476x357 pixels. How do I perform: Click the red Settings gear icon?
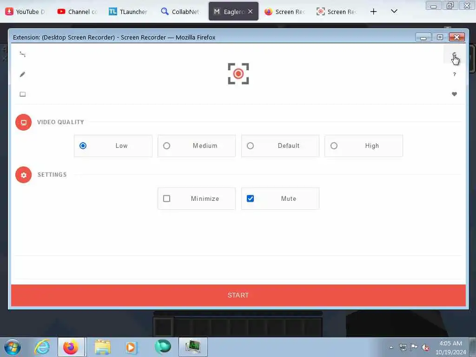(x=23, y=175)
